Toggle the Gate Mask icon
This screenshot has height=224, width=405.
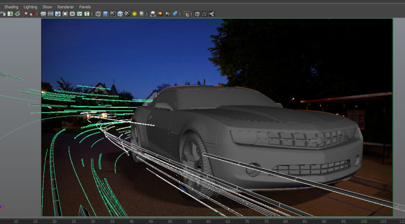click(65, 13)
